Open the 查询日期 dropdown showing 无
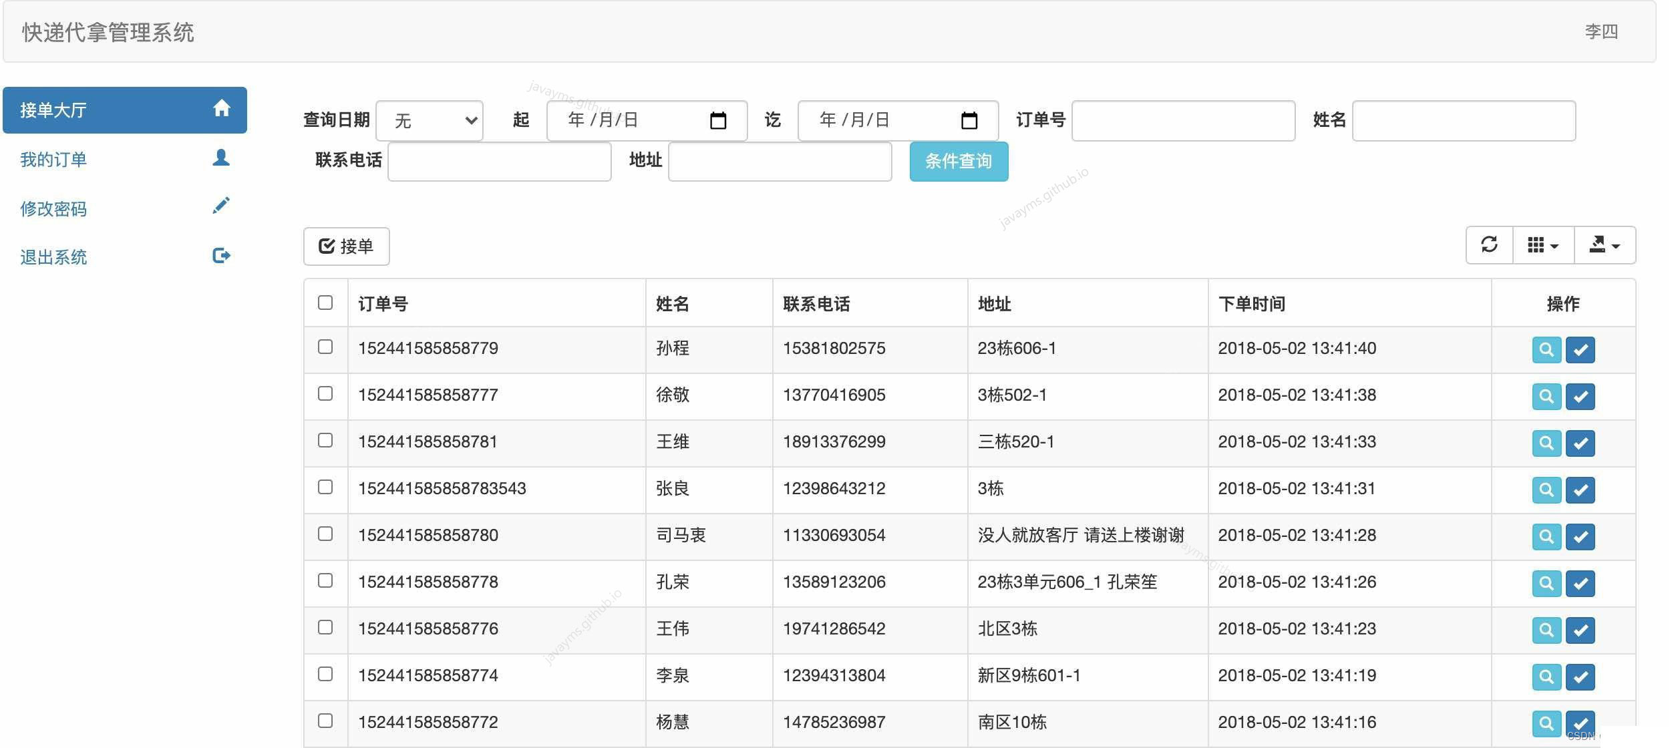Image resolution: width=1670 pixels, height=748 pixels. pos(430,120)
